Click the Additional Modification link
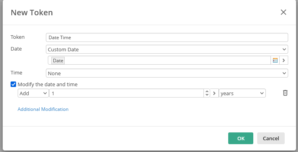Screen dimensions: 298x152 click(43, 109)
